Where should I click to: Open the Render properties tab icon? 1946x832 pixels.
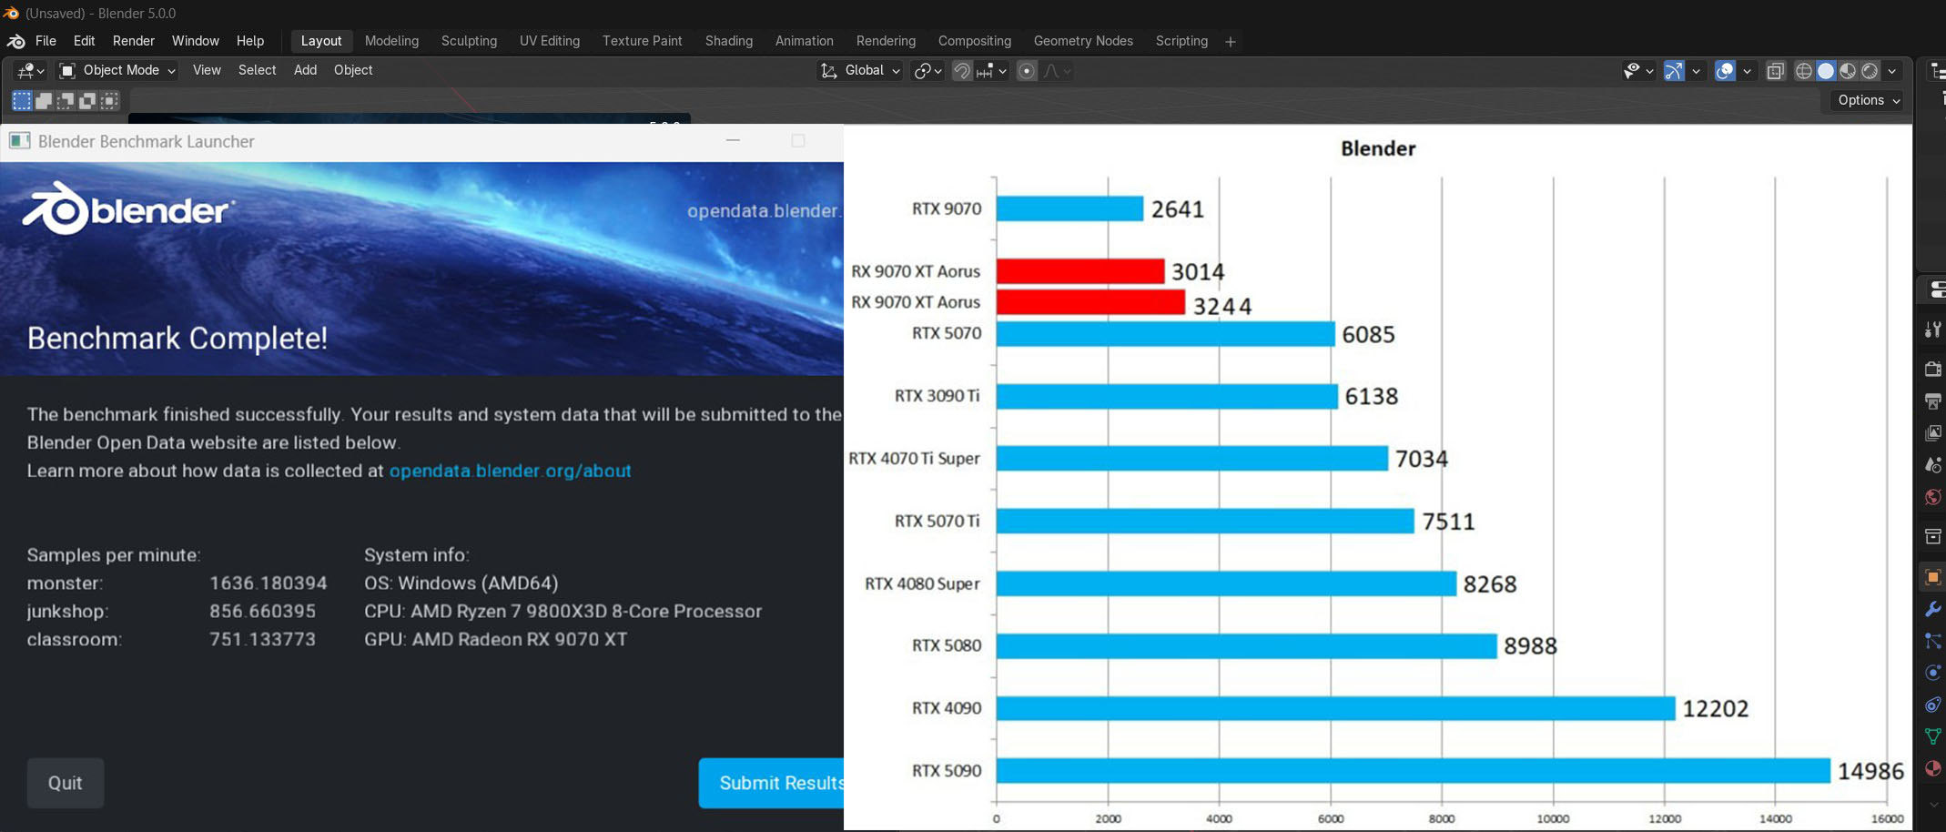pyautogui.click(x=1932, y=369)
